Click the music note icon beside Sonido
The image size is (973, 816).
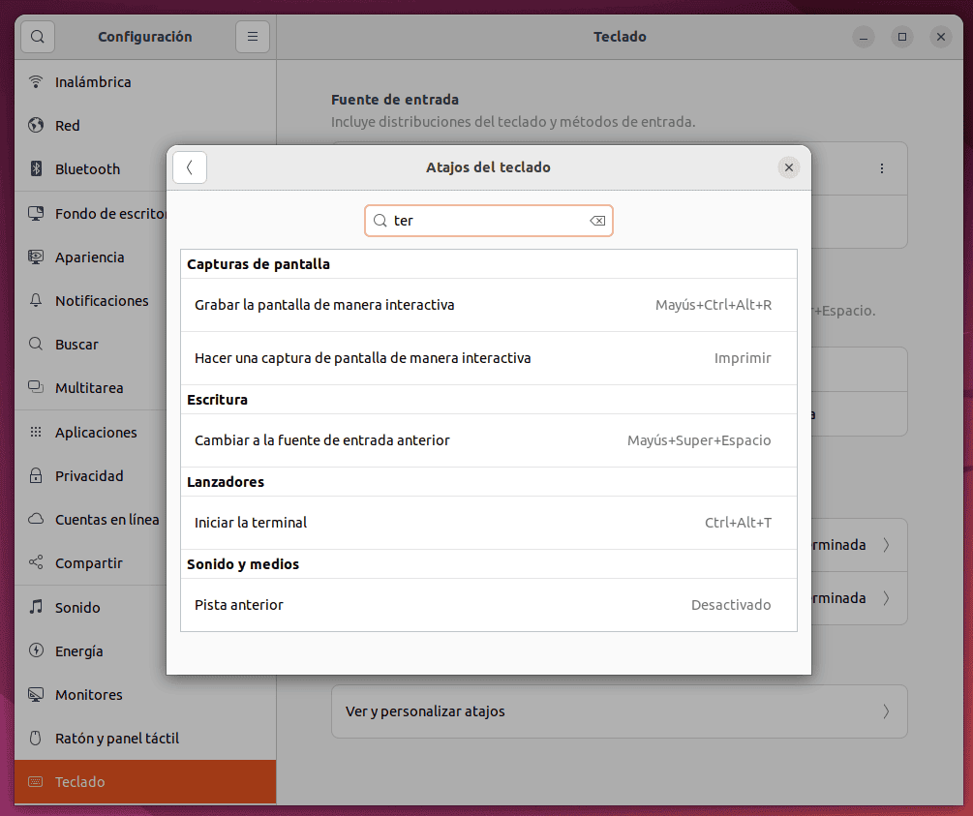pyautogui.click(x=37, y=607)
